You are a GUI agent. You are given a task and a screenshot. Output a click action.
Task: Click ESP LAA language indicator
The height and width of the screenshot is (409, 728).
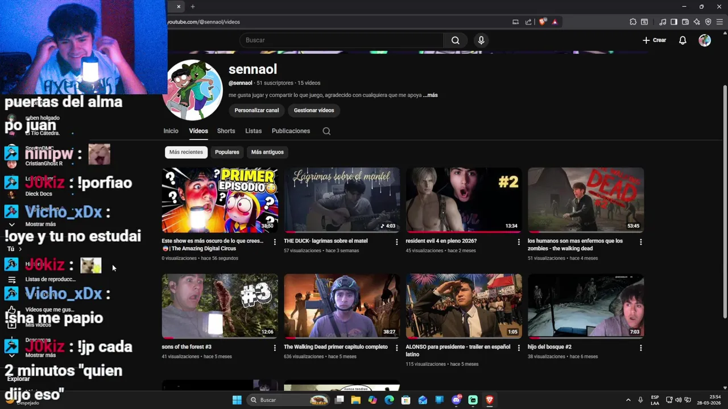pyautogui.click(x=655, y=400)
